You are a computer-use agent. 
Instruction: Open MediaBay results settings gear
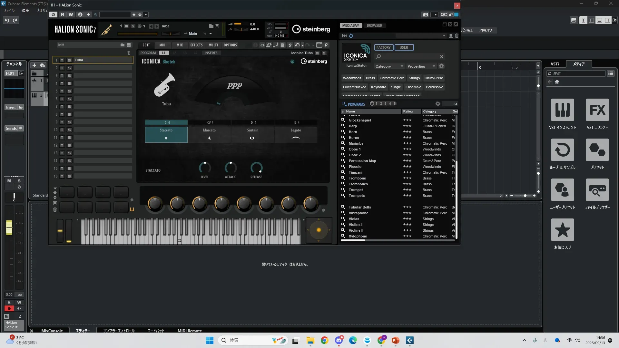point(437,104)
